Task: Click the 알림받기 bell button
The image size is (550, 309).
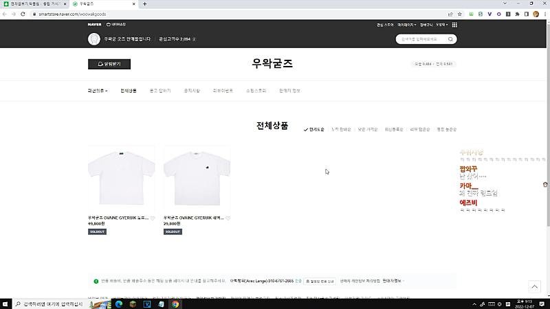Action: click(x=109, y=64)
